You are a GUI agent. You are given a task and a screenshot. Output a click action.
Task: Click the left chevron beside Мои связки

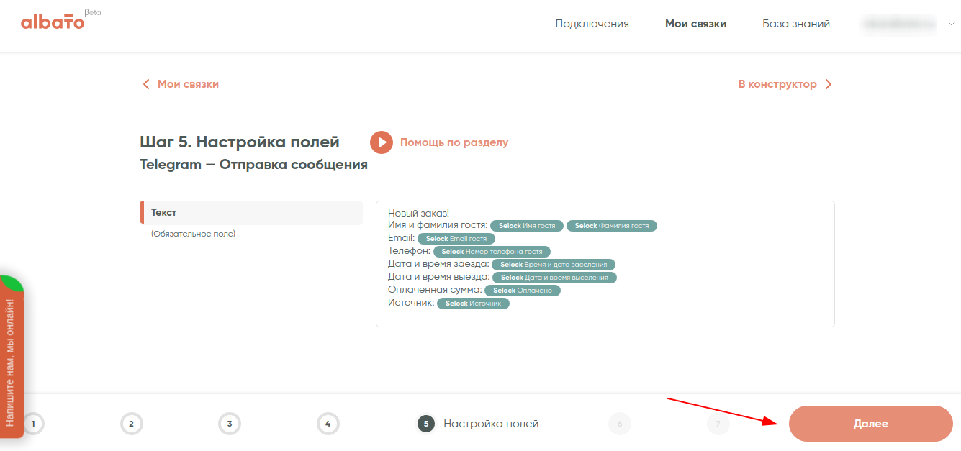(x=146, y=84)
